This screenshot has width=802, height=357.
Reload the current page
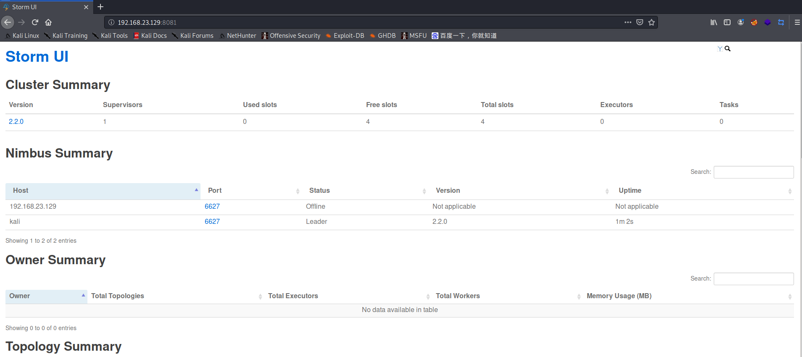tap(35, 22)
